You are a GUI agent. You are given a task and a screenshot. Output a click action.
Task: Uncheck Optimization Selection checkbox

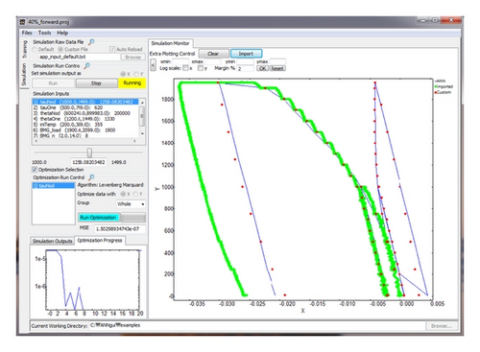35,170
